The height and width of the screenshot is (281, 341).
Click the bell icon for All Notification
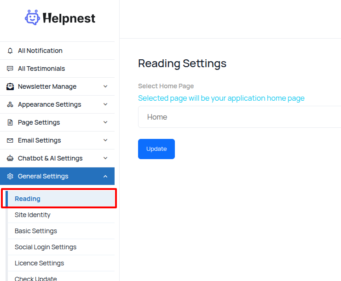(10, 51)
